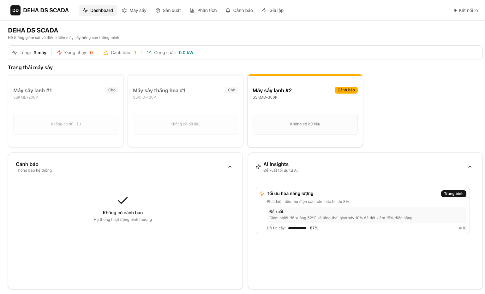Image resolution: width=485 pixels, height=294 pixels.
Task: Click the Kết nối IoT status indicator
Action: point(467,10)
